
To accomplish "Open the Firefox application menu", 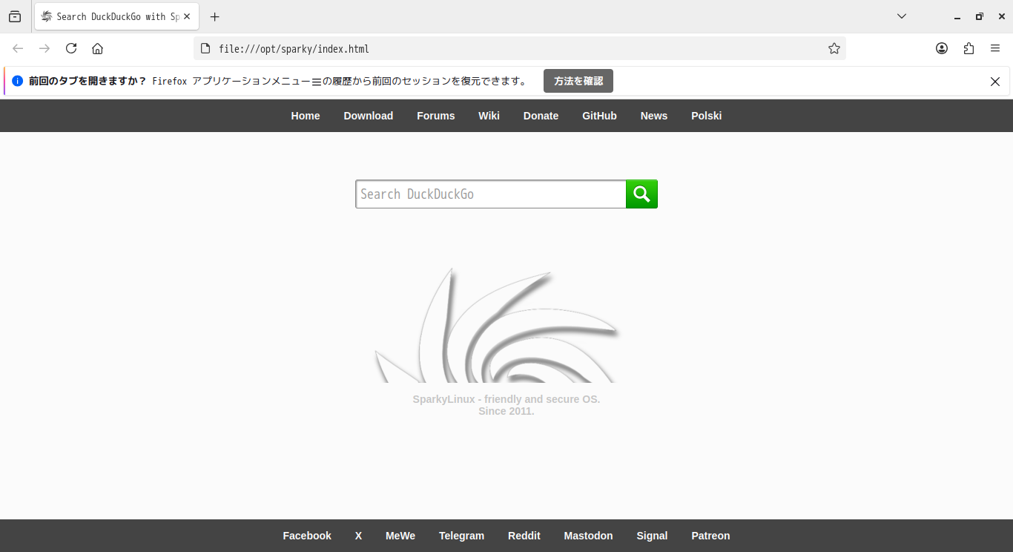I will coord(995,48).
